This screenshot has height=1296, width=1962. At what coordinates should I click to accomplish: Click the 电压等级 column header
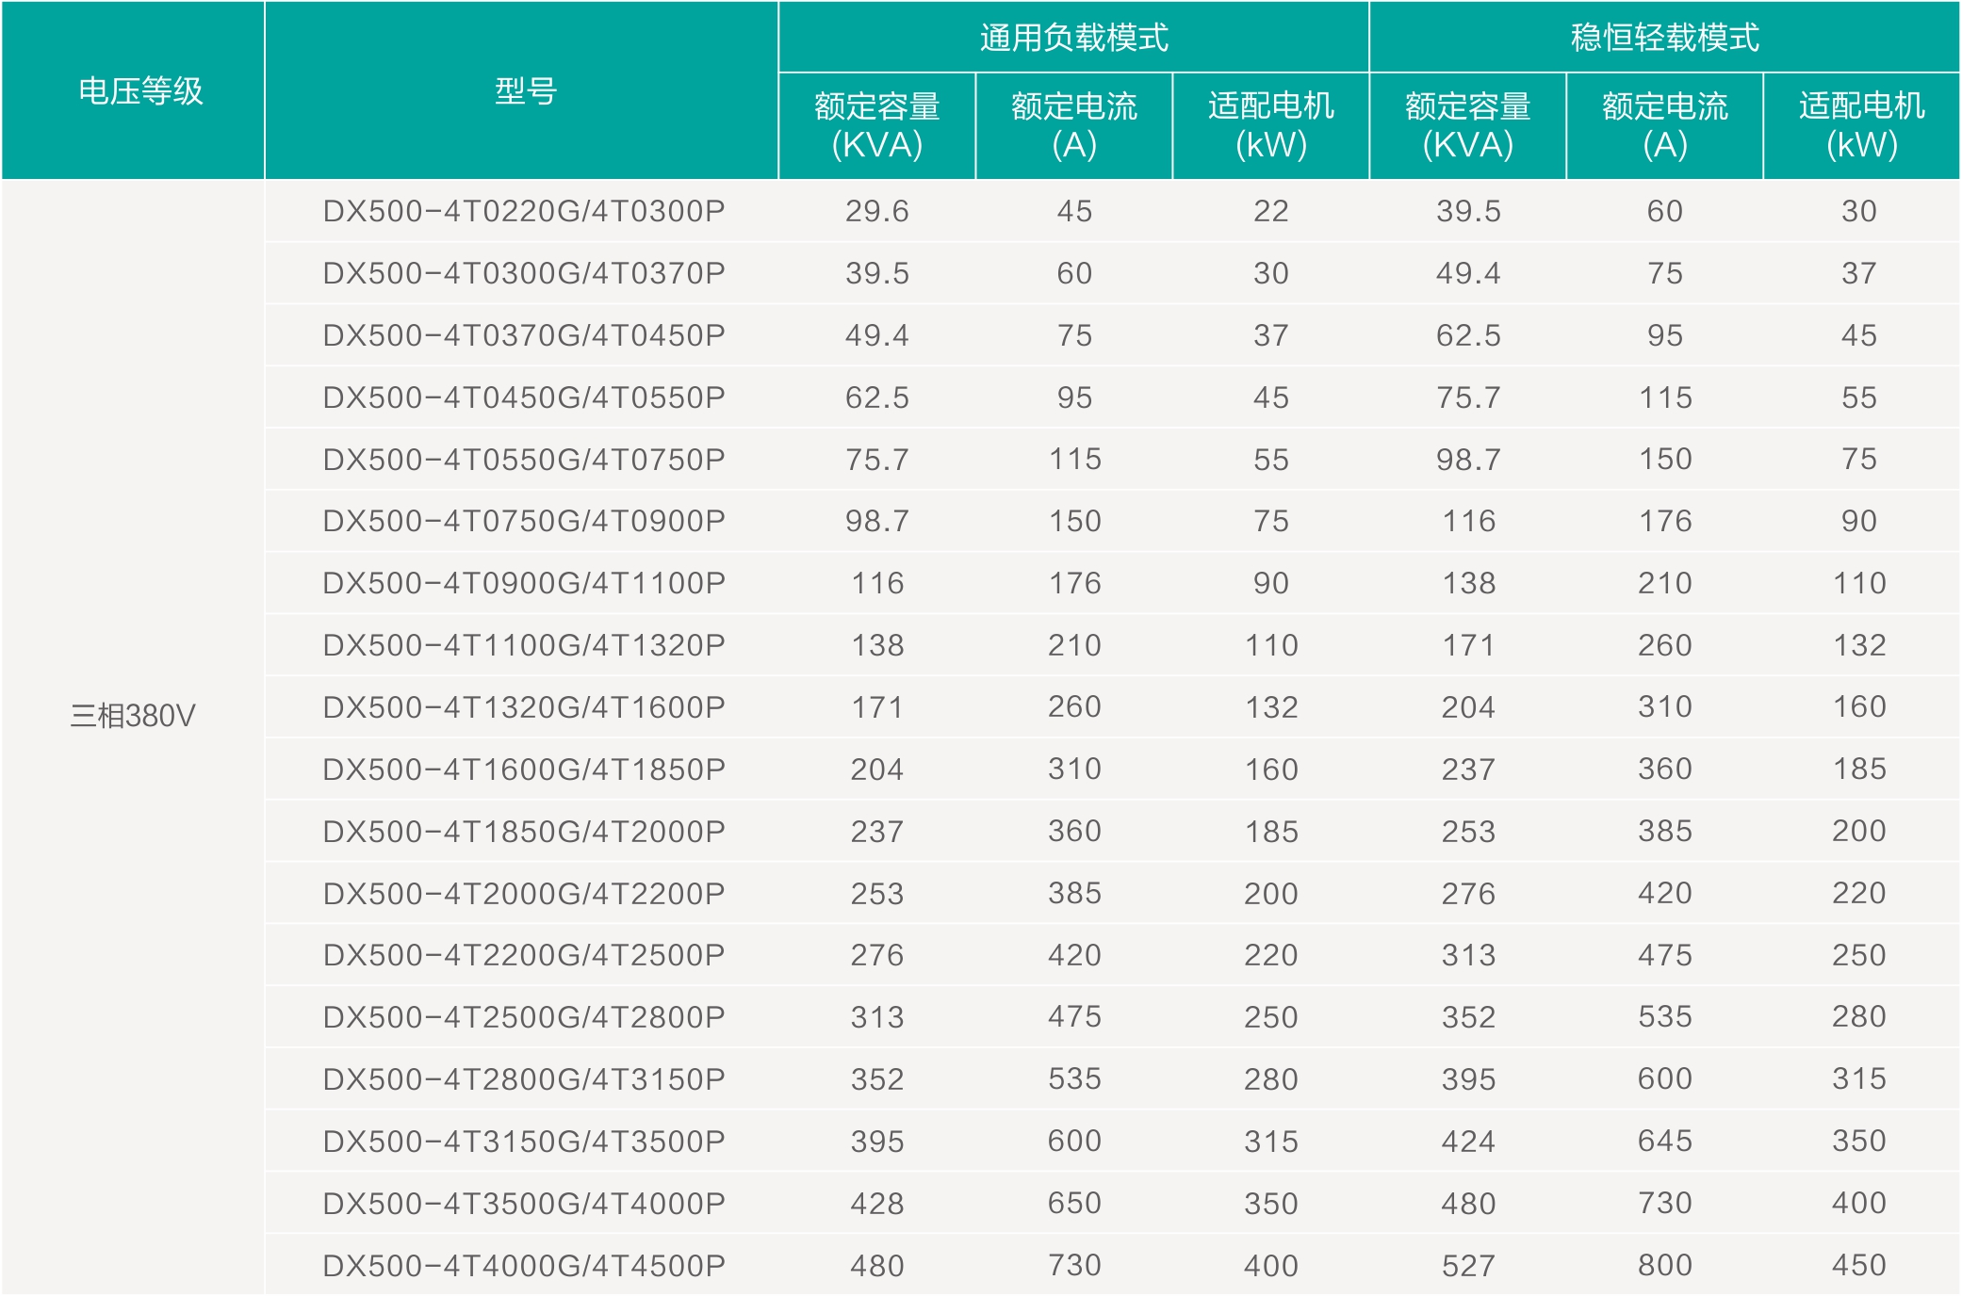click(139, 91)
